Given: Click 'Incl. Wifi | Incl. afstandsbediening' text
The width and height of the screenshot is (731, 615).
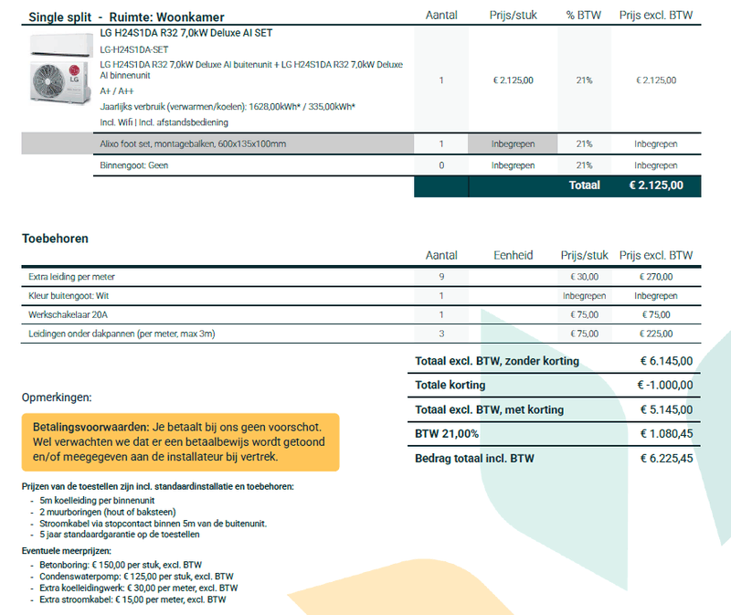Looking at the screenshot, I should point(164,122).
